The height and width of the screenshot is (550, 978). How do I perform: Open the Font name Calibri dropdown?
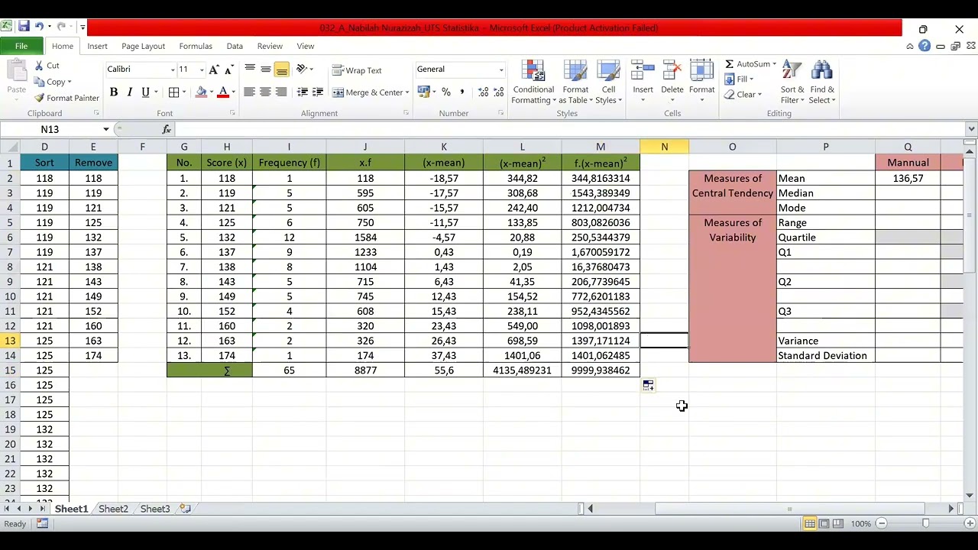pos(173,70)
